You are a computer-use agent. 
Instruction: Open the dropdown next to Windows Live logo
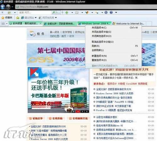pos(15,13)
